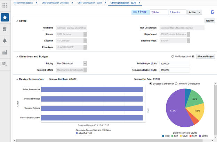Click the Allocate Budget button

tap(206, 56)
